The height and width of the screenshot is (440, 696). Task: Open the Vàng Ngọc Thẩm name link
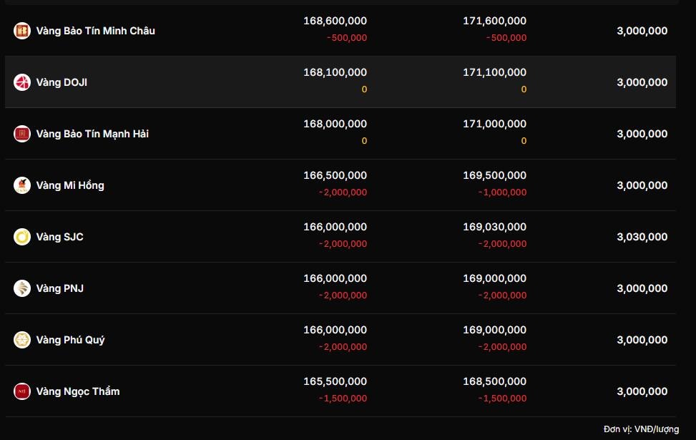click(78, 391)
